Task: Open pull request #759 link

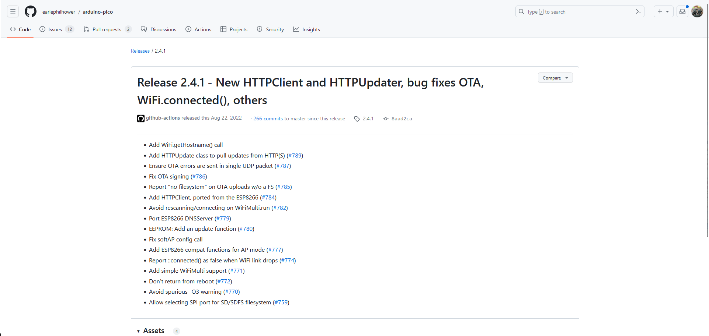Action: (x=281, y=302)
